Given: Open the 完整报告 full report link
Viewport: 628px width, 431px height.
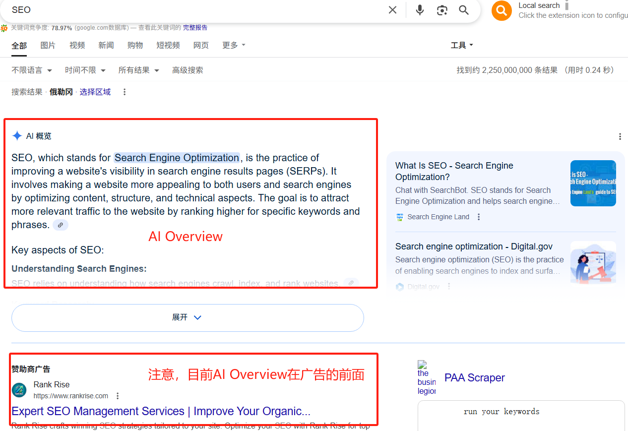Looking at the screenshot, I should (x=195, y=28).
